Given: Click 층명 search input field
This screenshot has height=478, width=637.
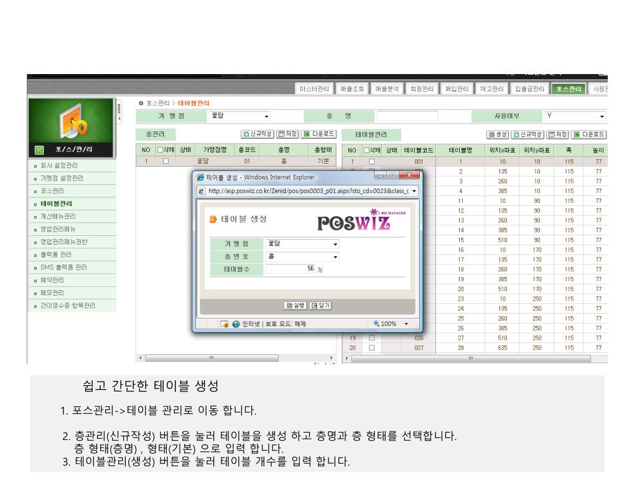Looking at the screenshot, I should point(407,116).
